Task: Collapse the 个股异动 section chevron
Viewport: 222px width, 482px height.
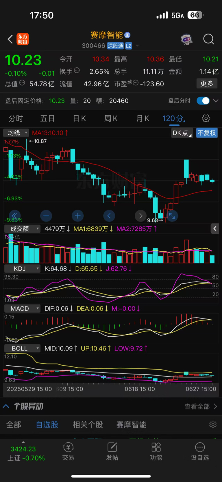Action: (6, 406)
